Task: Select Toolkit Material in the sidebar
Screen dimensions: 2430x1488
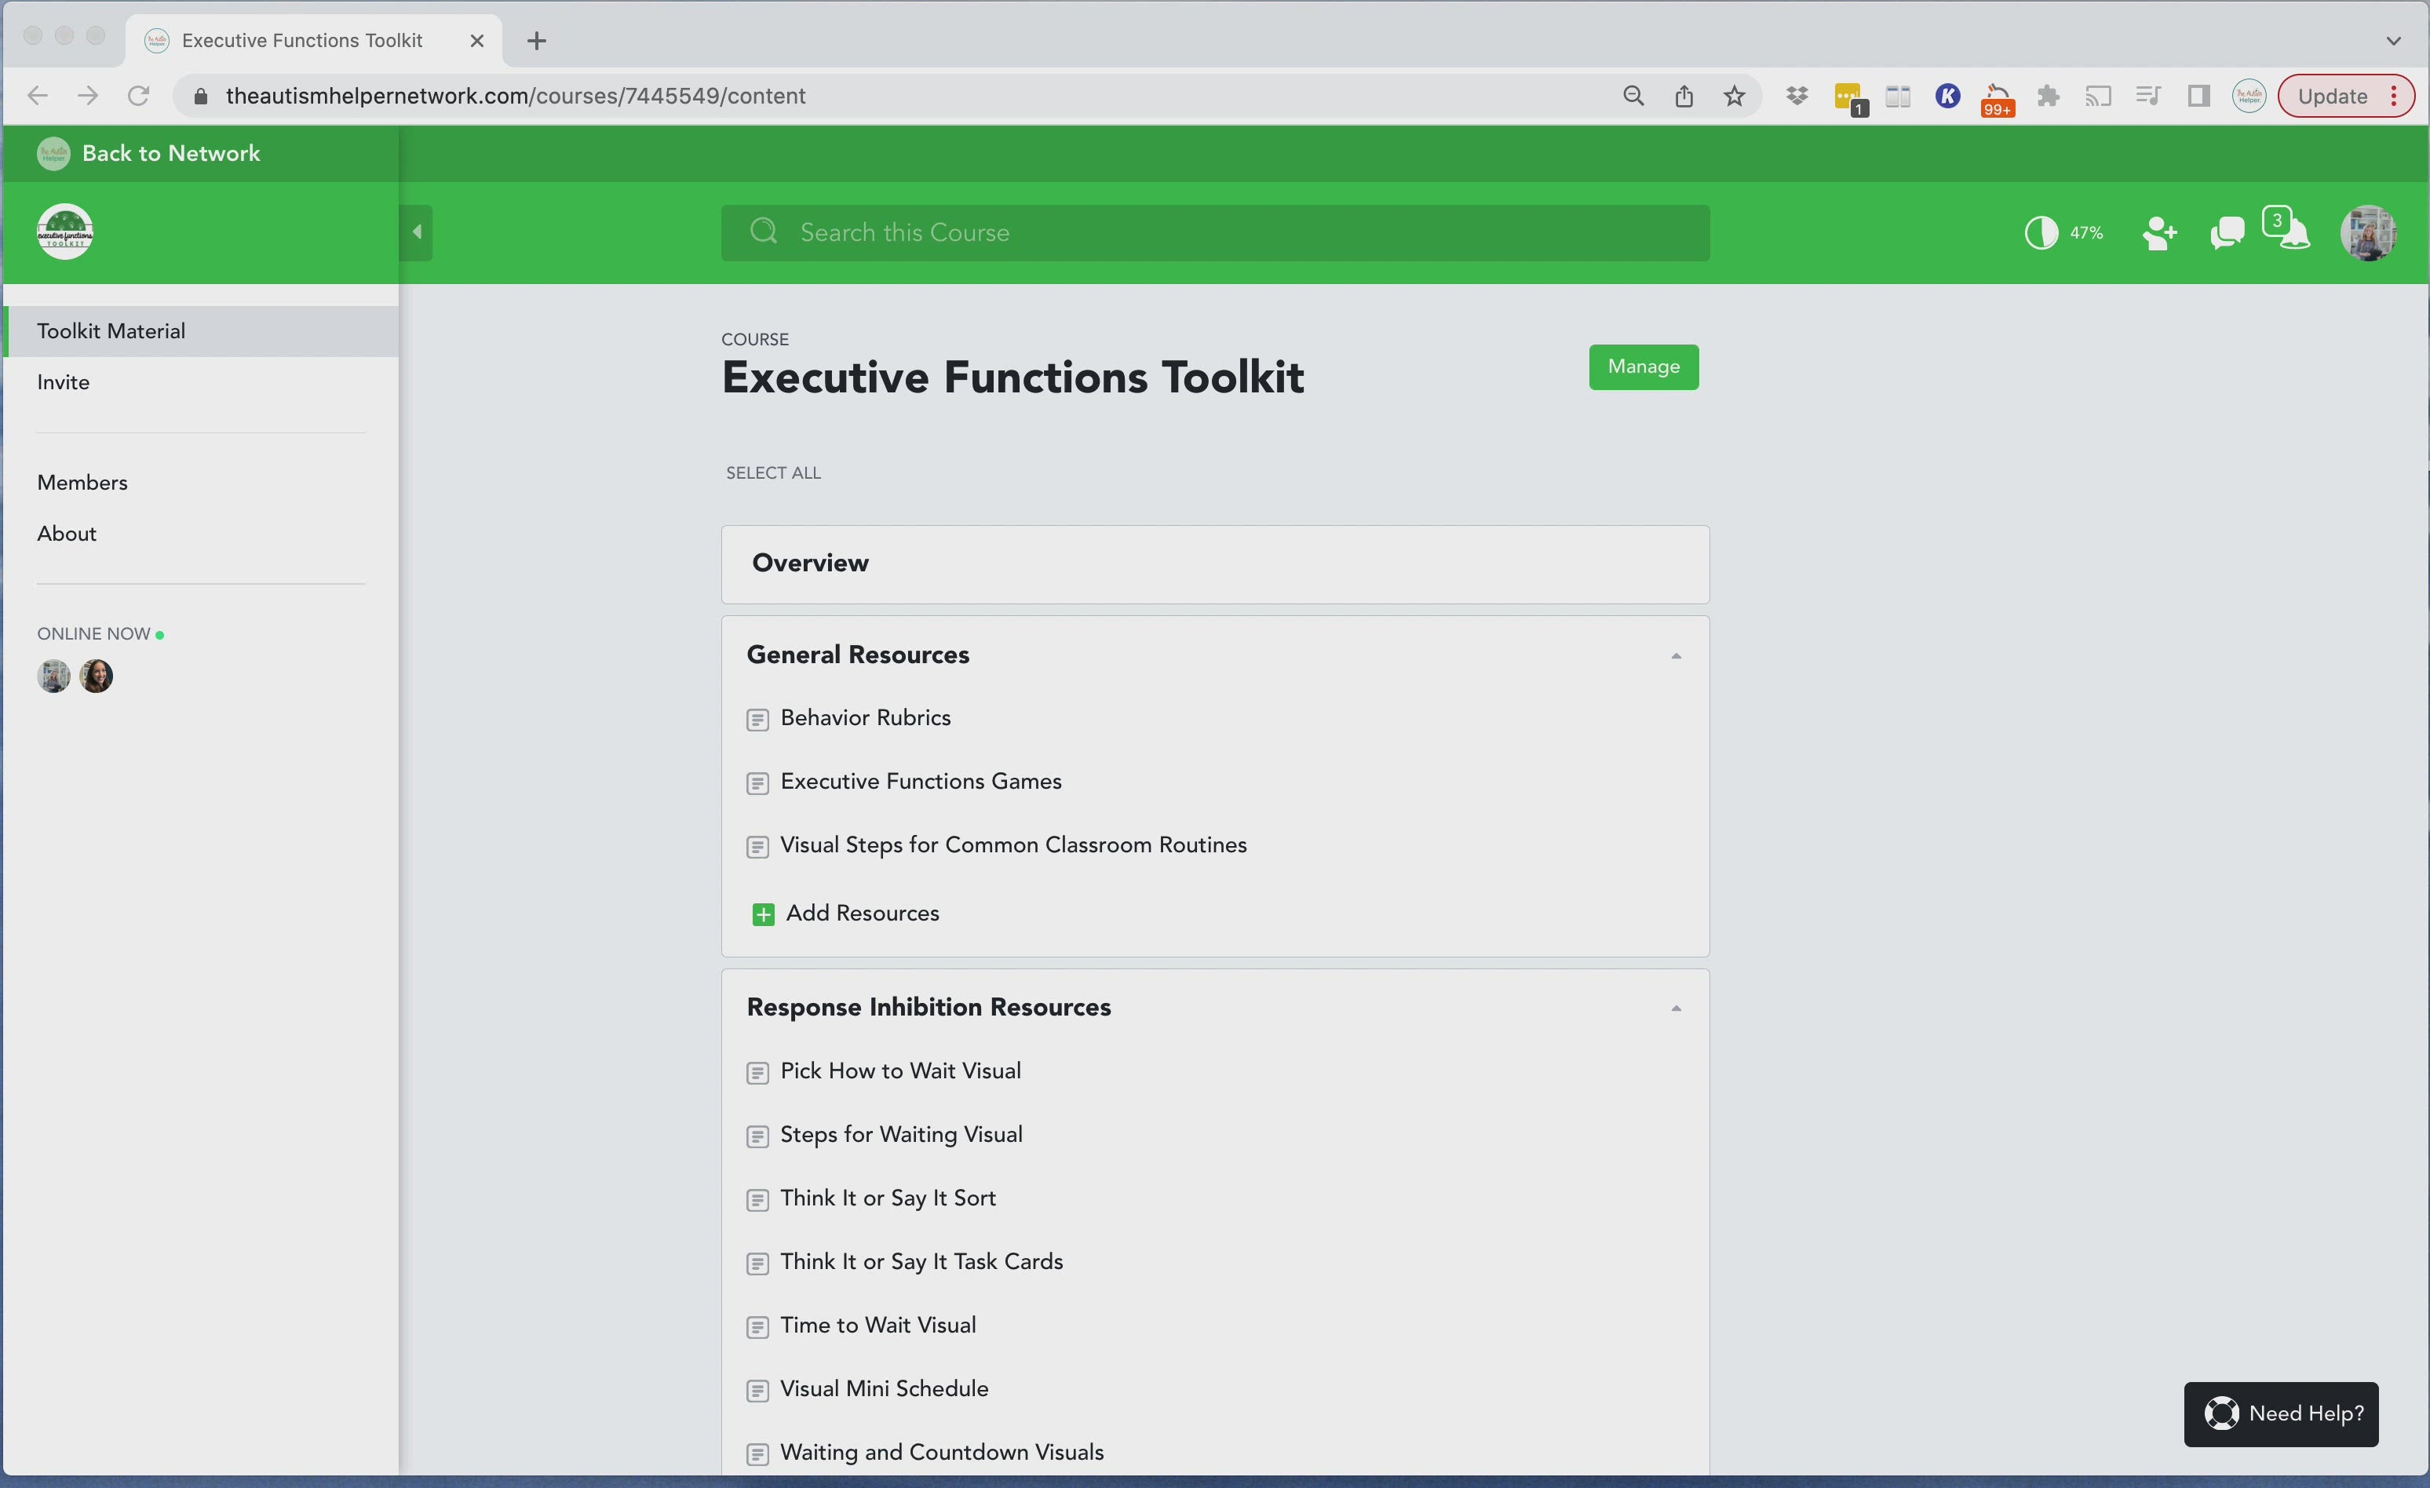Action: 111,330
